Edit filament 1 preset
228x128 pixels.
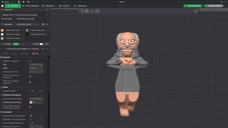(x=23, y=30)
